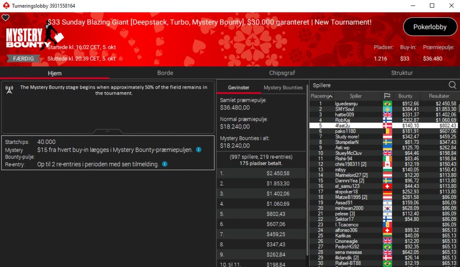Sort the list by Bounty column

click(405, 96)
